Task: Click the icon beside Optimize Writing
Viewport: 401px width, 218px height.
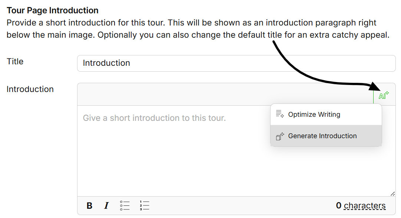Action: point(280,114)
